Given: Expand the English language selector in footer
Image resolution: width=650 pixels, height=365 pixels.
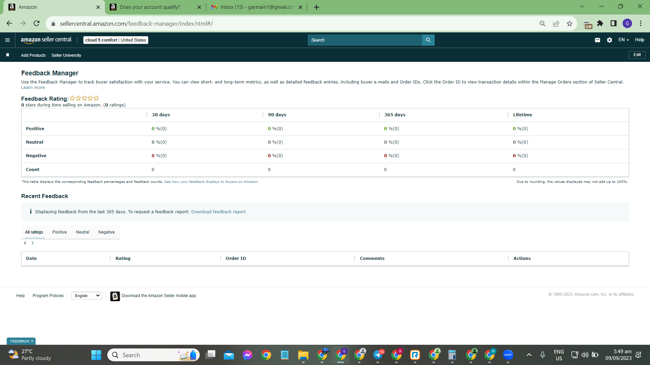Looking at the screenshot, I should (x=87, y=296).
